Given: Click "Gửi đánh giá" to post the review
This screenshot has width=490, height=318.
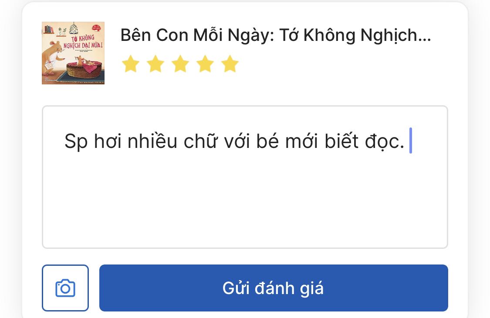Looking at the screenshot, I should (x=274, y=288).
